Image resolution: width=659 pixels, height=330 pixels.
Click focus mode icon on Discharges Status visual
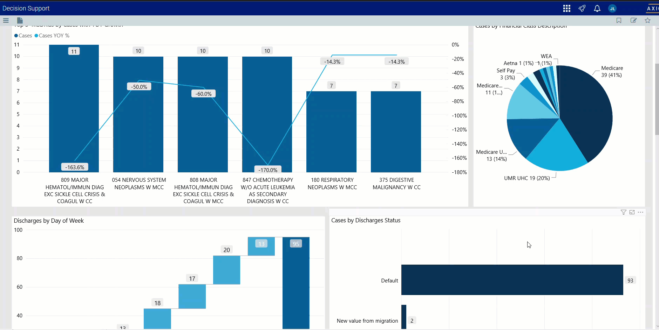click(x=632, y=212)
